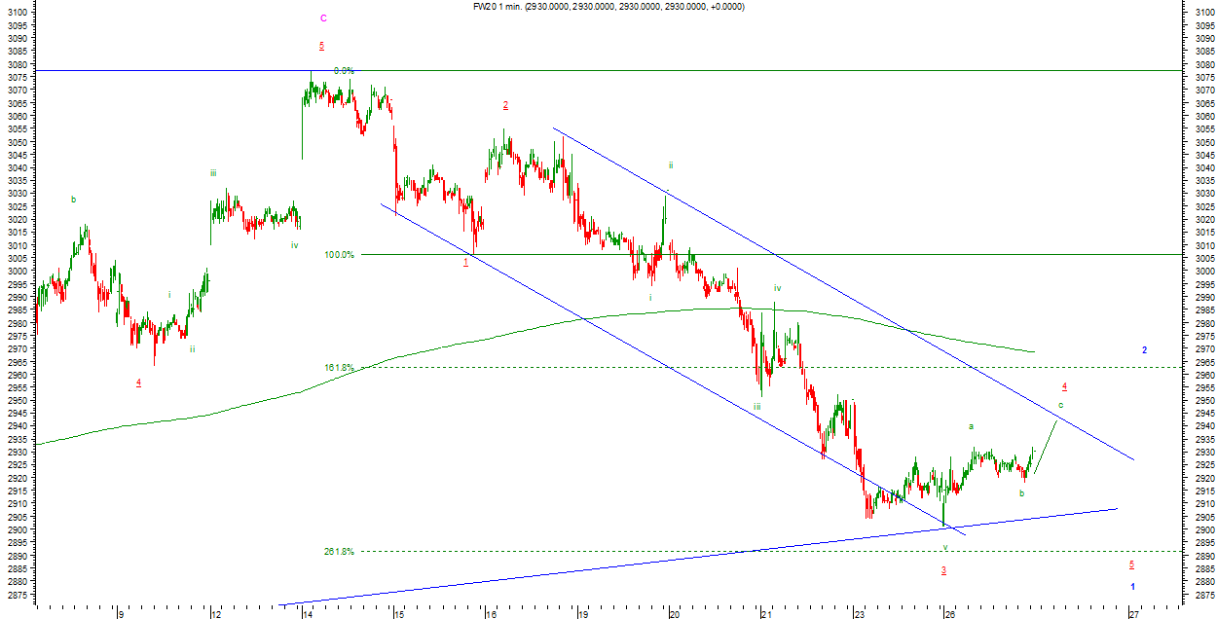Click date '26' on the time axis

pyautogui.click(x=949, y=614)
